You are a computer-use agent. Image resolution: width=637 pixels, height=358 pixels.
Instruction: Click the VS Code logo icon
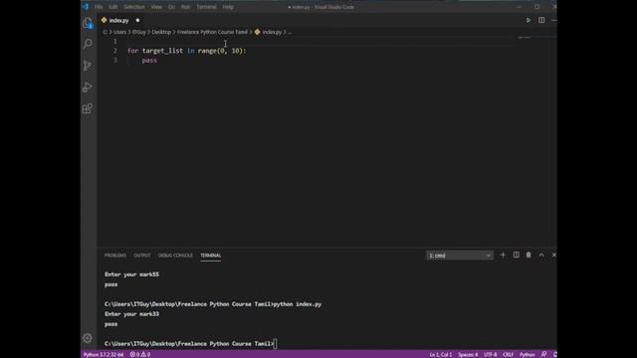[x=86, y=7]
